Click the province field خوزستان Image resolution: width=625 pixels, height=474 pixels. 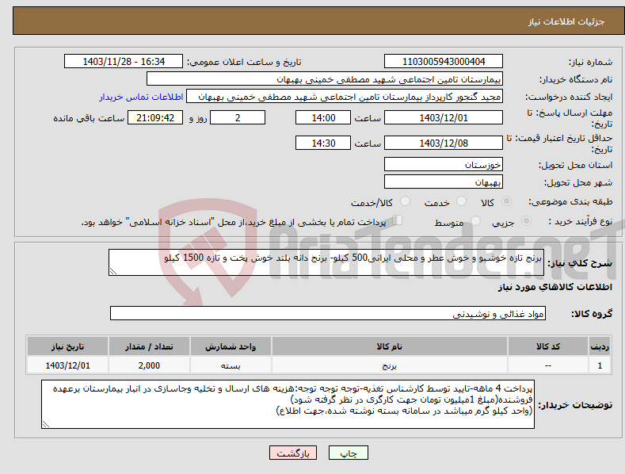(x=444, y=164)
